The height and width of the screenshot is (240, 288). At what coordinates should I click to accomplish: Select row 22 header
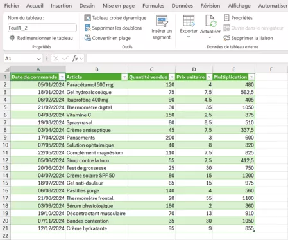5,236
